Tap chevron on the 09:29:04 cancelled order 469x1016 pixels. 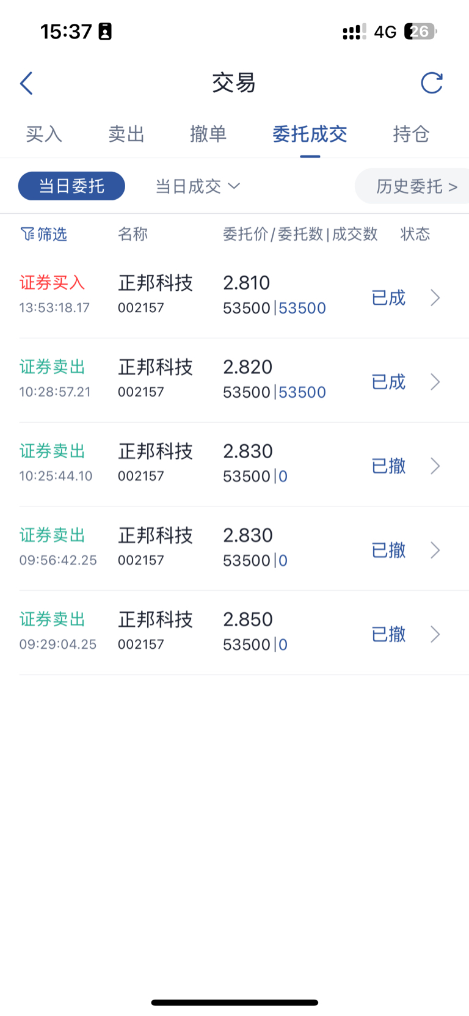point(435,634)
